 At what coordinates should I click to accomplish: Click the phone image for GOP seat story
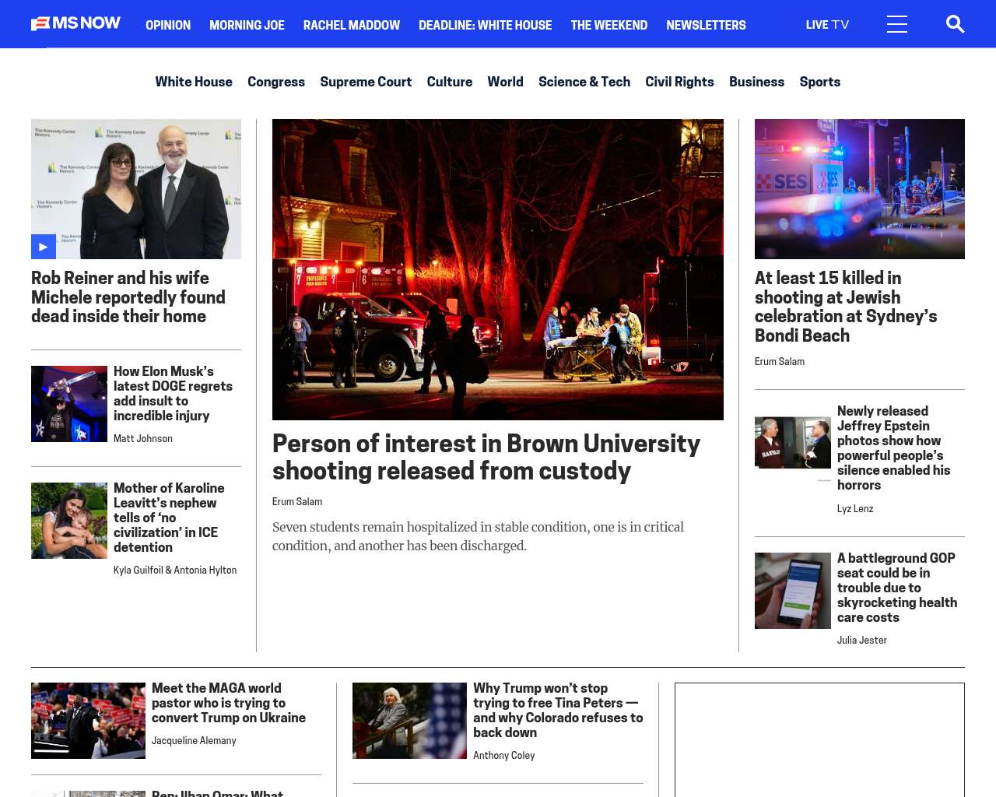pos(792,591)
